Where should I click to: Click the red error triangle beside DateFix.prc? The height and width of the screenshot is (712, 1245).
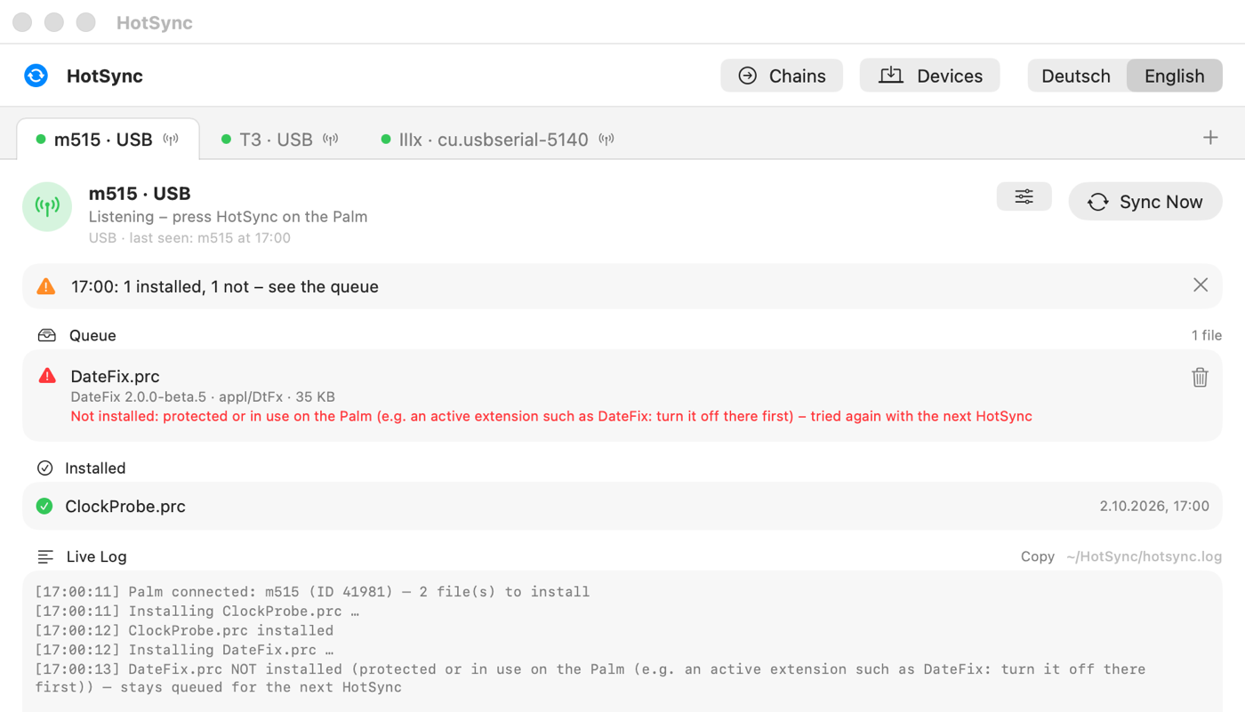(x=47, y=376)
